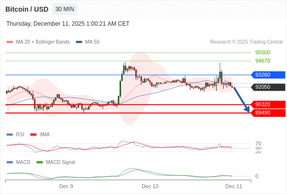Click the MACD Signal legend swatch
Screen dimensions: 287x194
(x=39, y=162)
